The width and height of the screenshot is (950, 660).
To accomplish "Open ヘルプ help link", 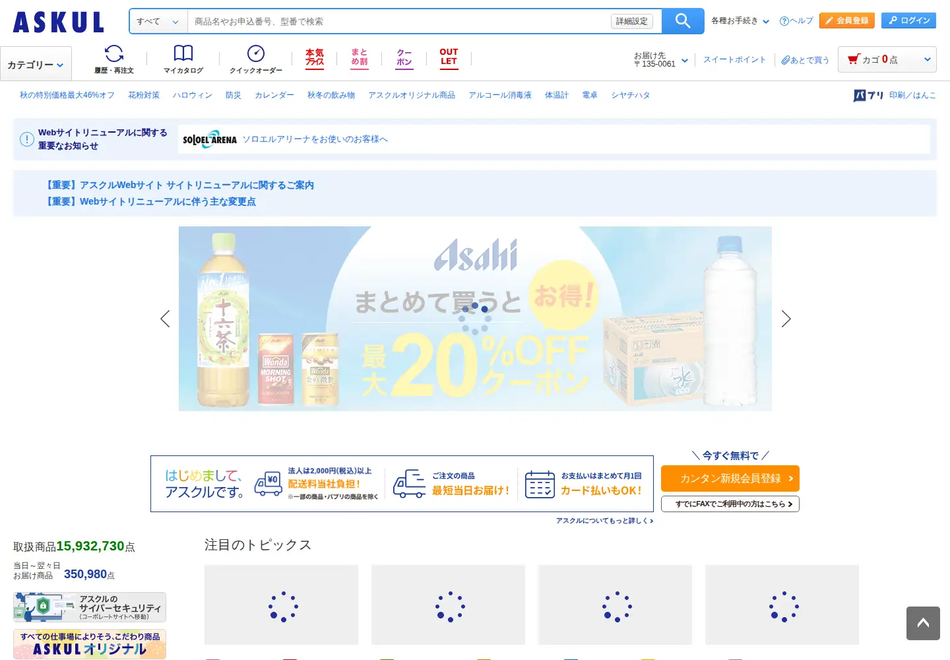I will coord(796,21).
